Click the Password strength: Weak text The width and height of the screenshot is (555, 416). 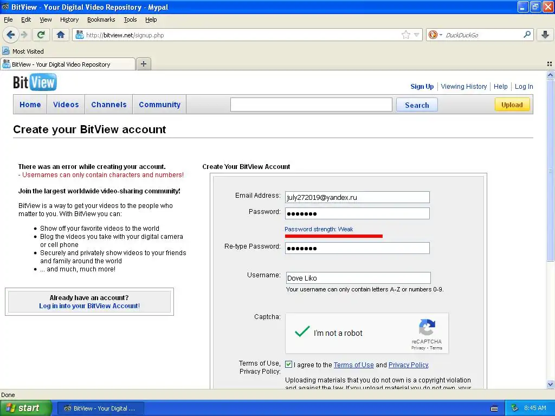point(319,229)
